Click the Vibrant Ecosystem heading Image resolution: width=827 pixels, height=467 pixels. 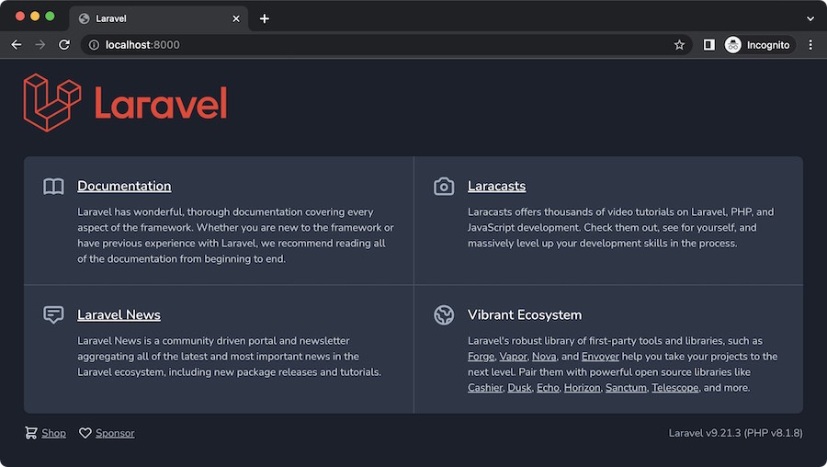click(525, 314)
